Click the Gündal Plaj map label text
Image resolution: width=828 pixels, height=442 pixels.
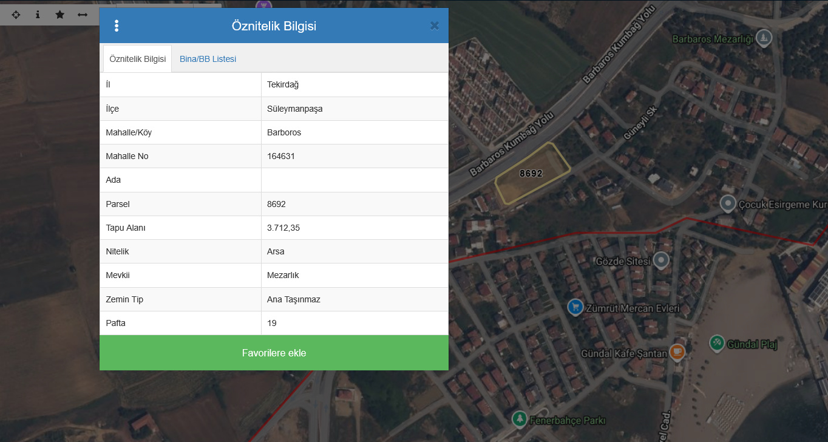click(x=752, y=344)
